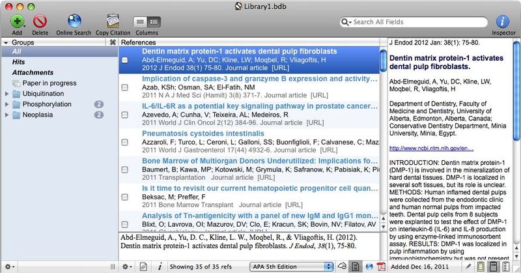Switch Columns view to the right segment
Screen dimensions: 521x273
(154, 22)
